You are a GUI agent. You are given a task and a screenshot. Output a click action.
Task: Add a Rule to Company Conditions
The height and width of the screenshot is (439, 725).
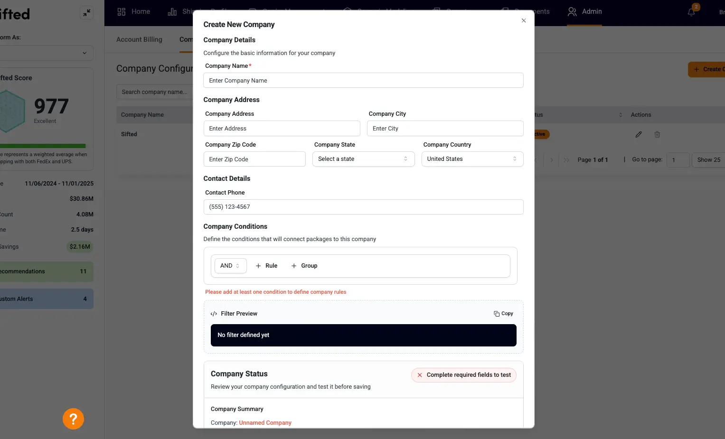pyautogui.click(x=266, y=266)
